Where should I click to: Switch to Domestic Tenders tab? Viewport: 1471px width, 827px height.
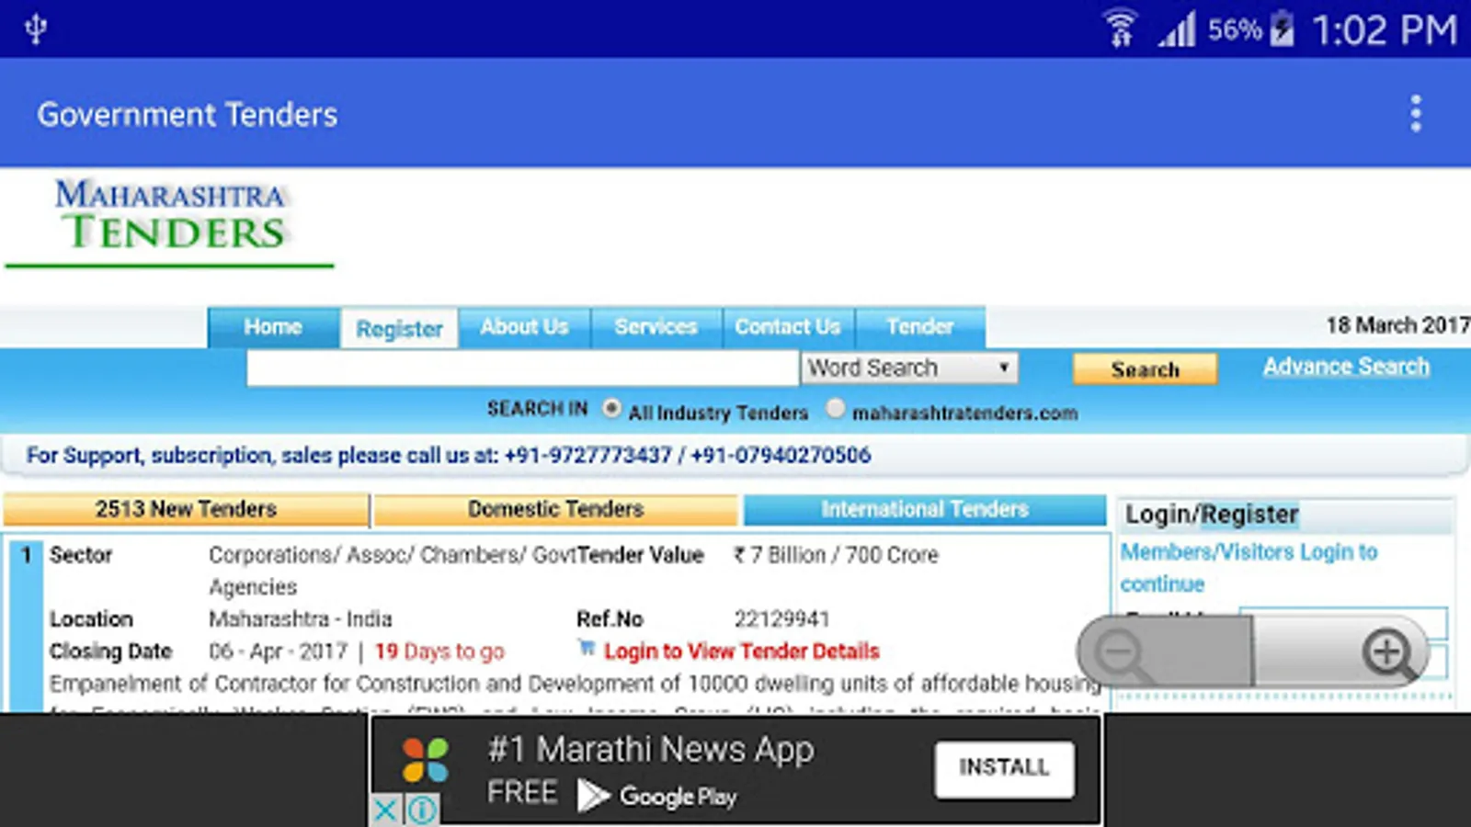pos(555,509)
